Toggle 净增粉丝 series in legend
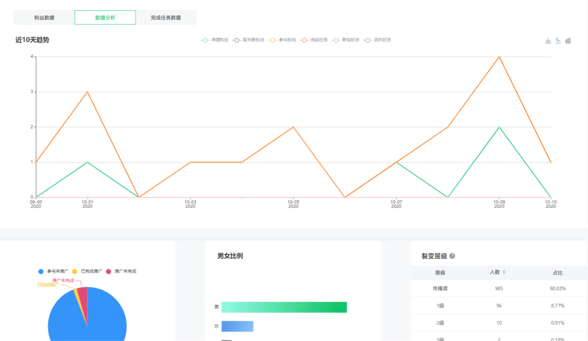The width and height of the screenshot is (588, 341). 215,40
